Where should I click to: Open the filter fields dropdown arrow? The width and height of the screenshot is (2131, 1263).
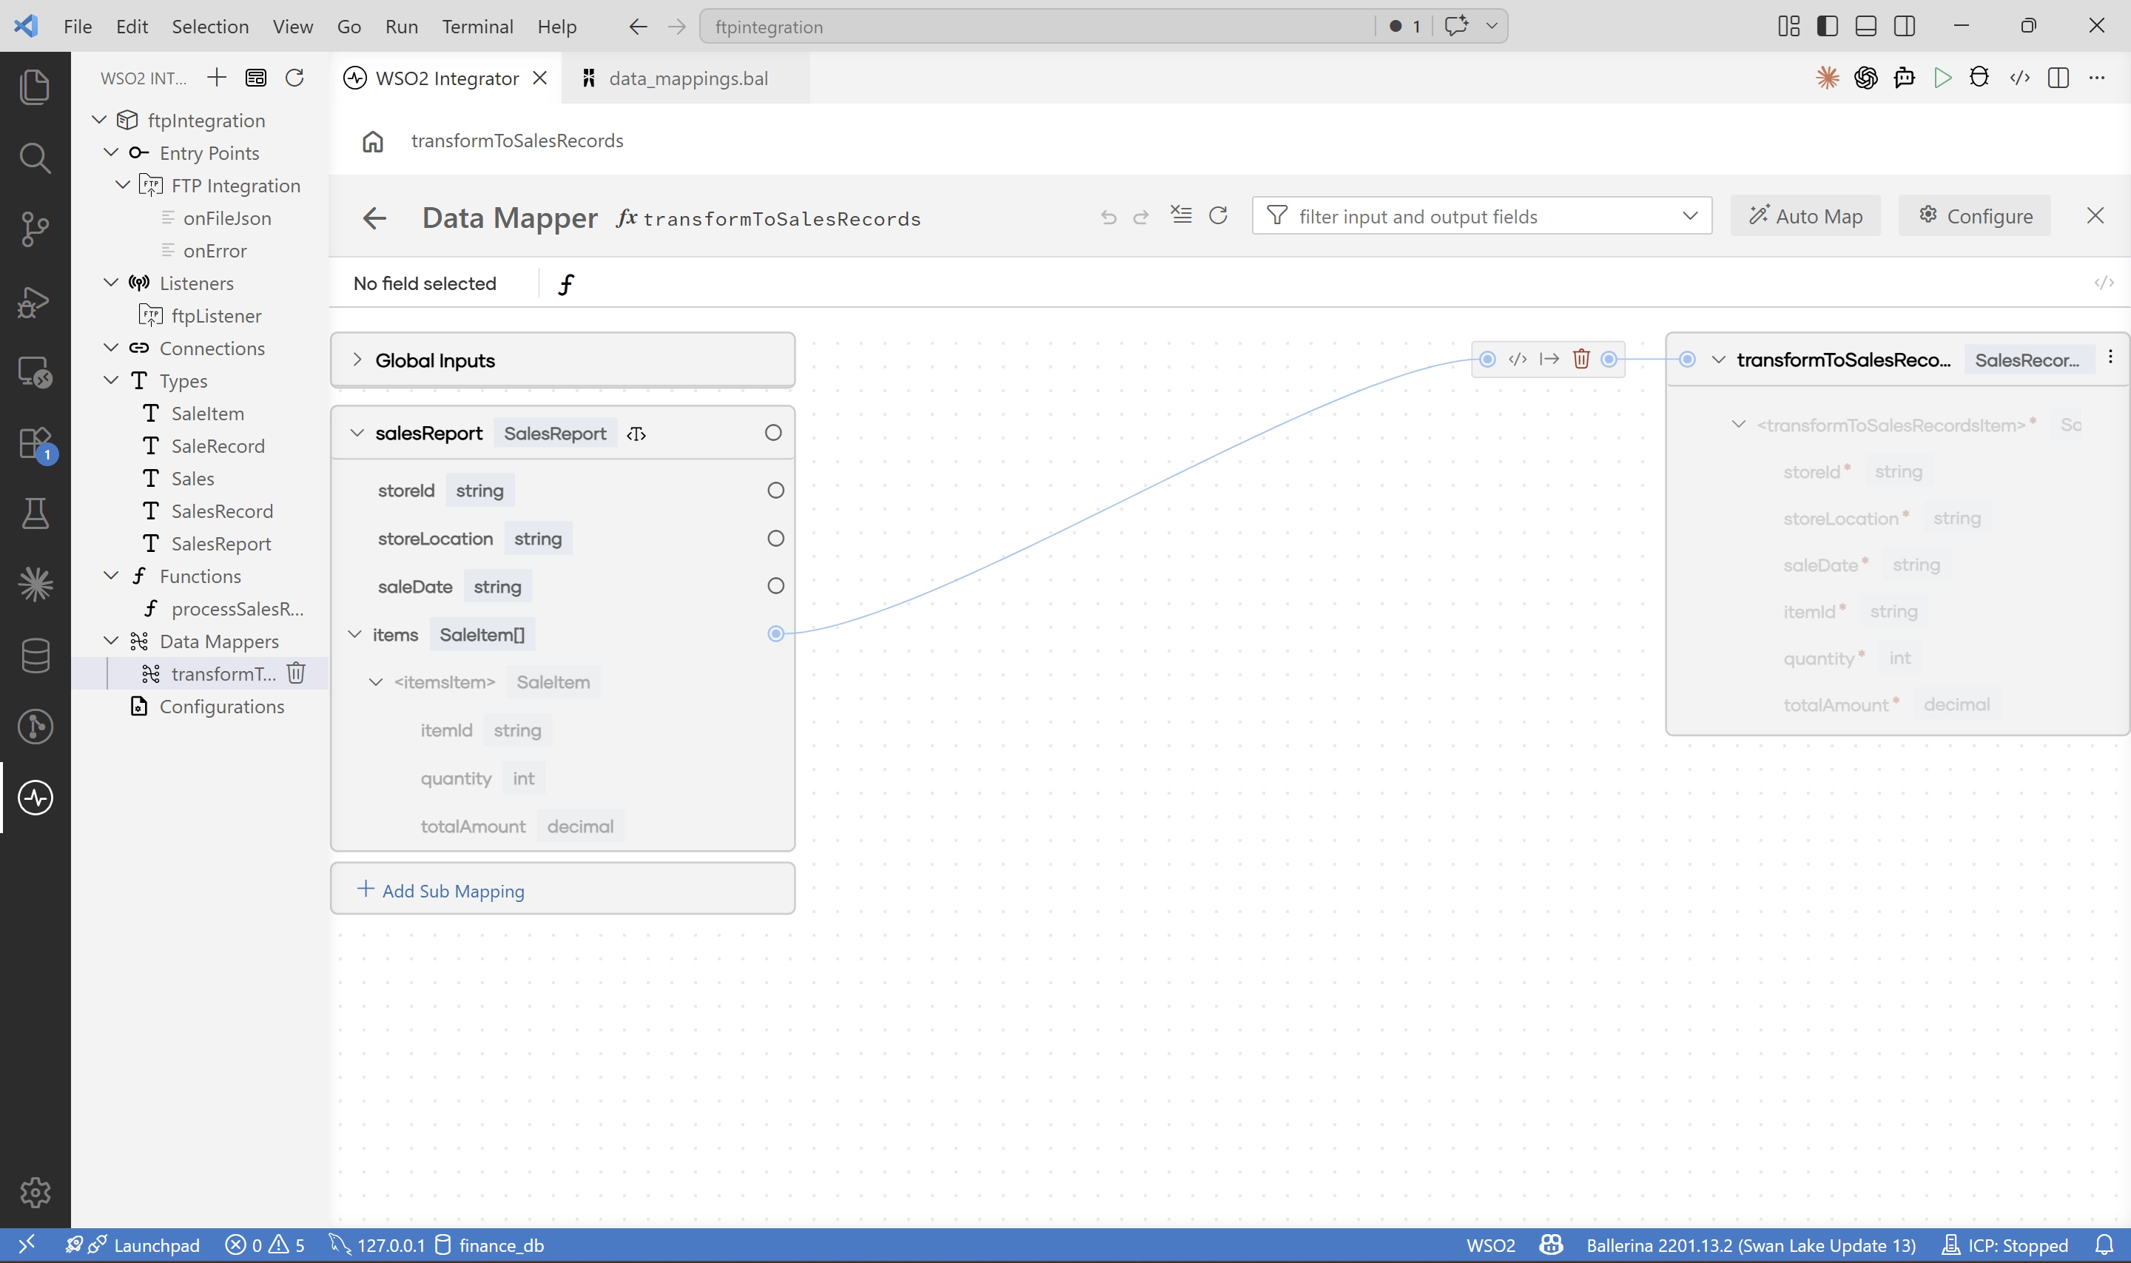click(1689, 215)
